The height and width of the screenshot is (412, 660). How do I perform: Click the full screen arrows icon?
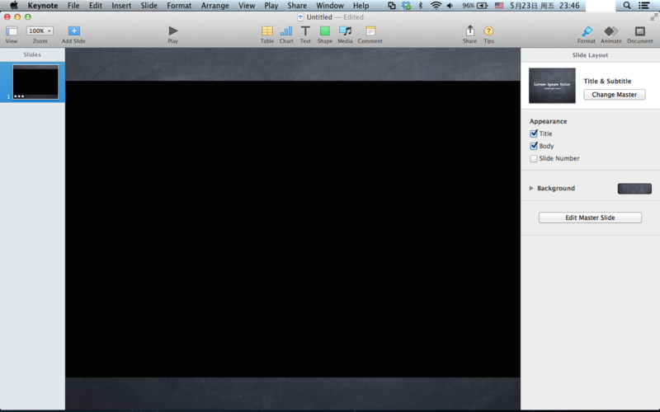click(x=653, y=16)
